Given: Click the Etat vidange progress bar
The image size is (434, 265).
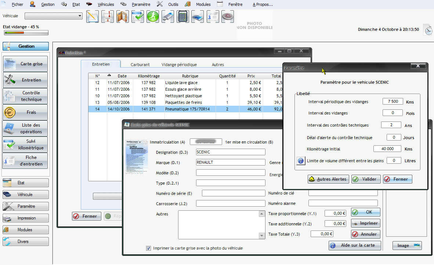Looking at the screenshot, I should point(26,33).
